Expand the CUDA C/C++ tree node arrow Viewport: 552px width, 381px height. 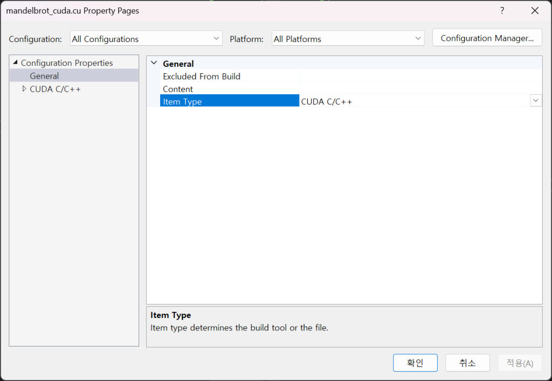(x=24, y=89)
